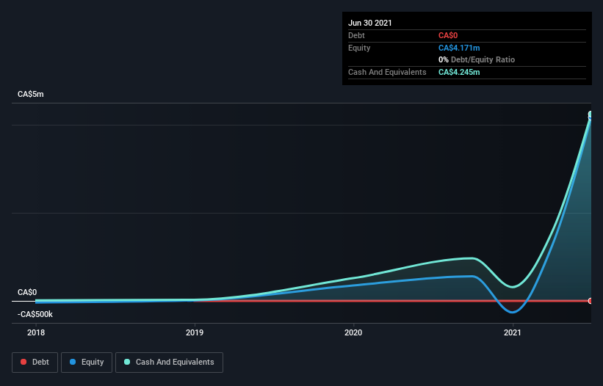Click the CA$0 y-axis label
This screenshot has width=603, height=386.
[x=27, y=293]
